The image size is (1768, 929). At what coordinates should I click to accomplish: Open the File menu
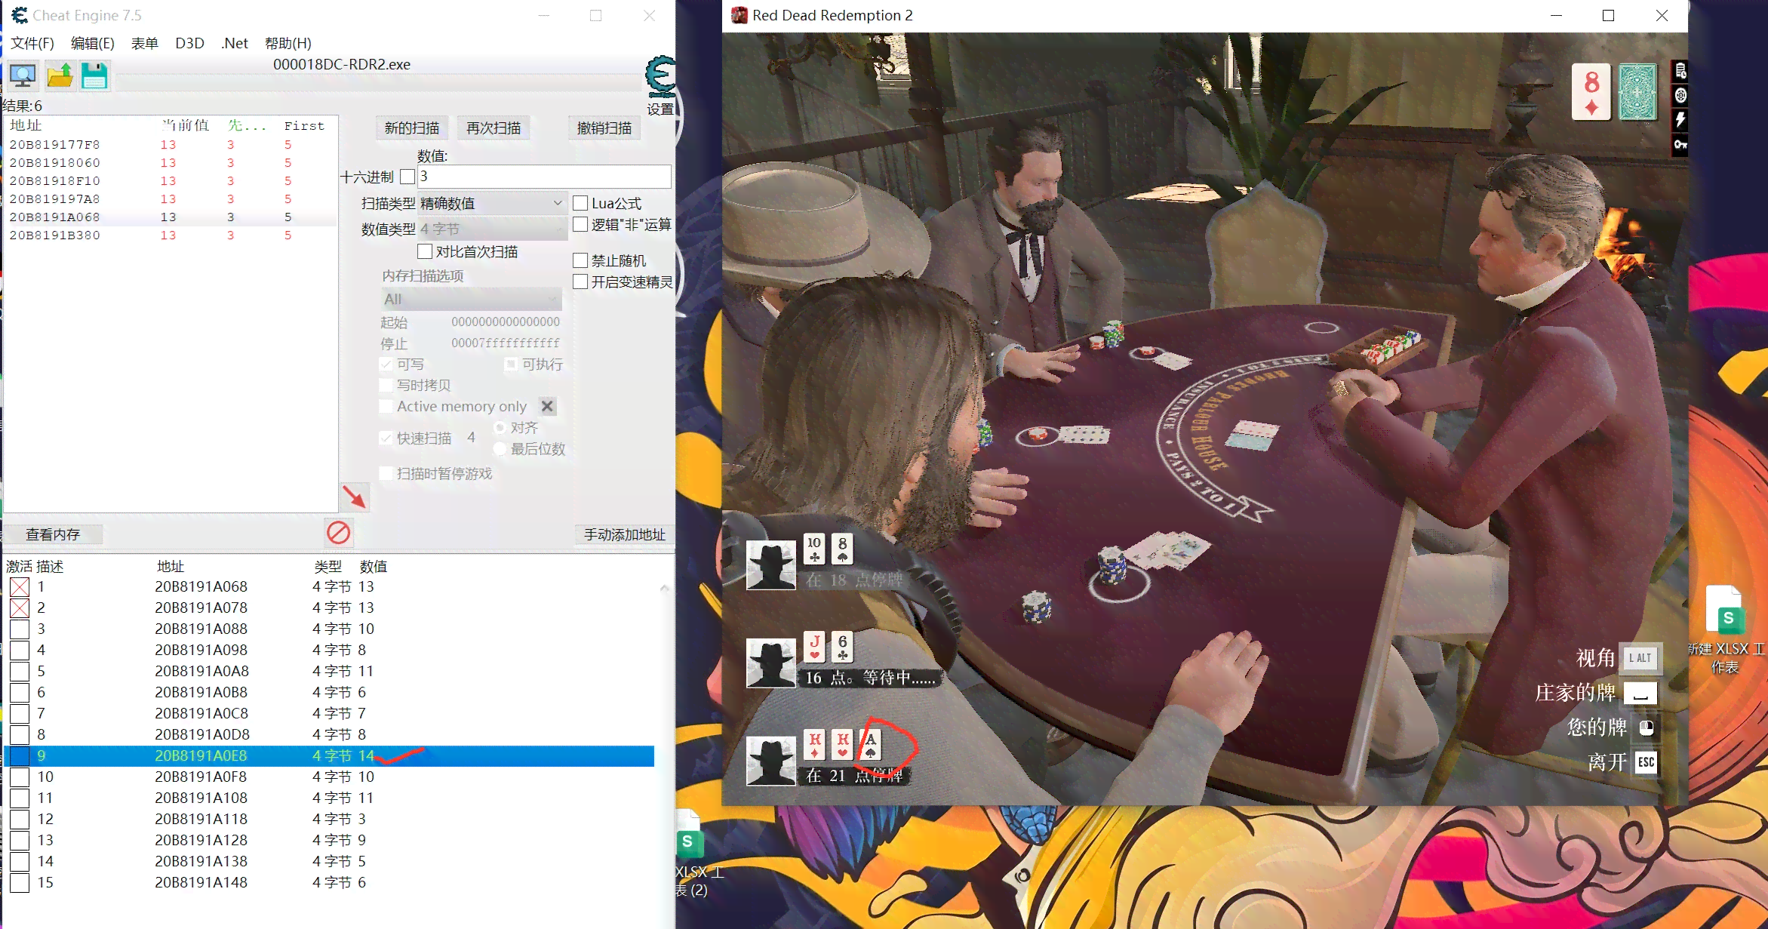pos(32,43)
